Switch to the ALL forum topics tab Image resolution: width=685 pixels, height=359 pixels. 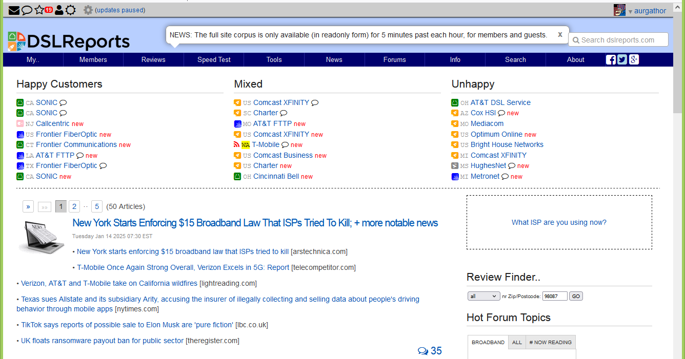point(517,342)
